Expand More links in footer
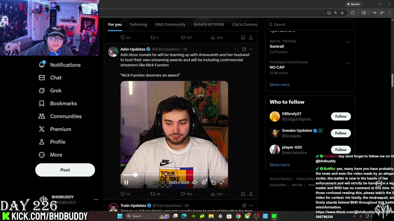 [312, 185]
